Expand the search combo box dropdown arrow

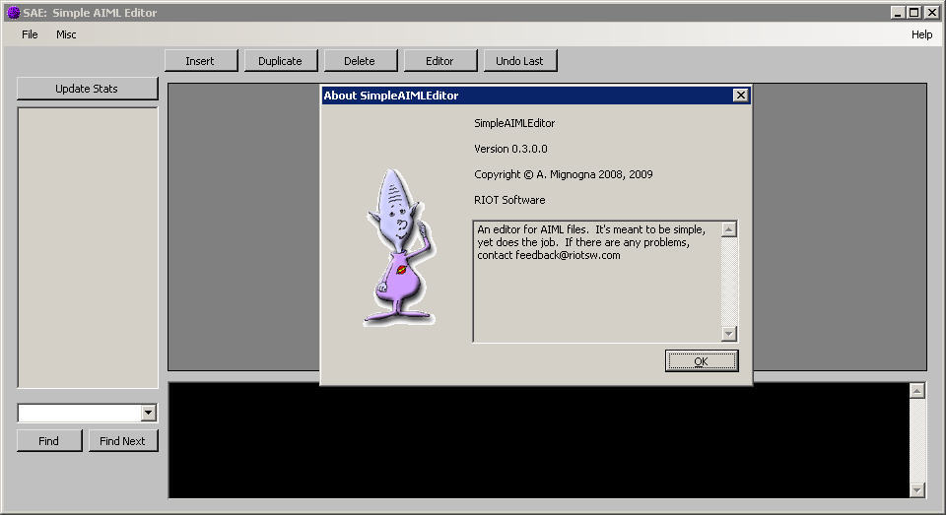[x=149, y=413]
